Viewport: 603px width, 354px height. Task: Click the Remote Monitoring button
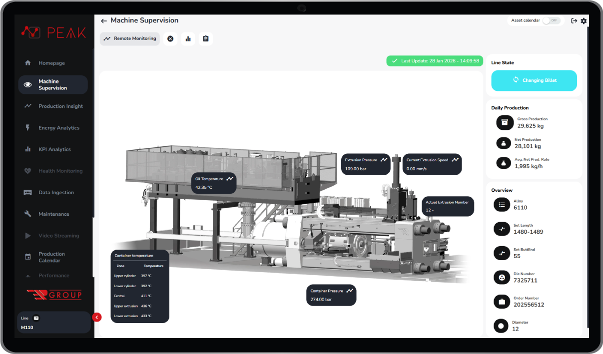130,39
